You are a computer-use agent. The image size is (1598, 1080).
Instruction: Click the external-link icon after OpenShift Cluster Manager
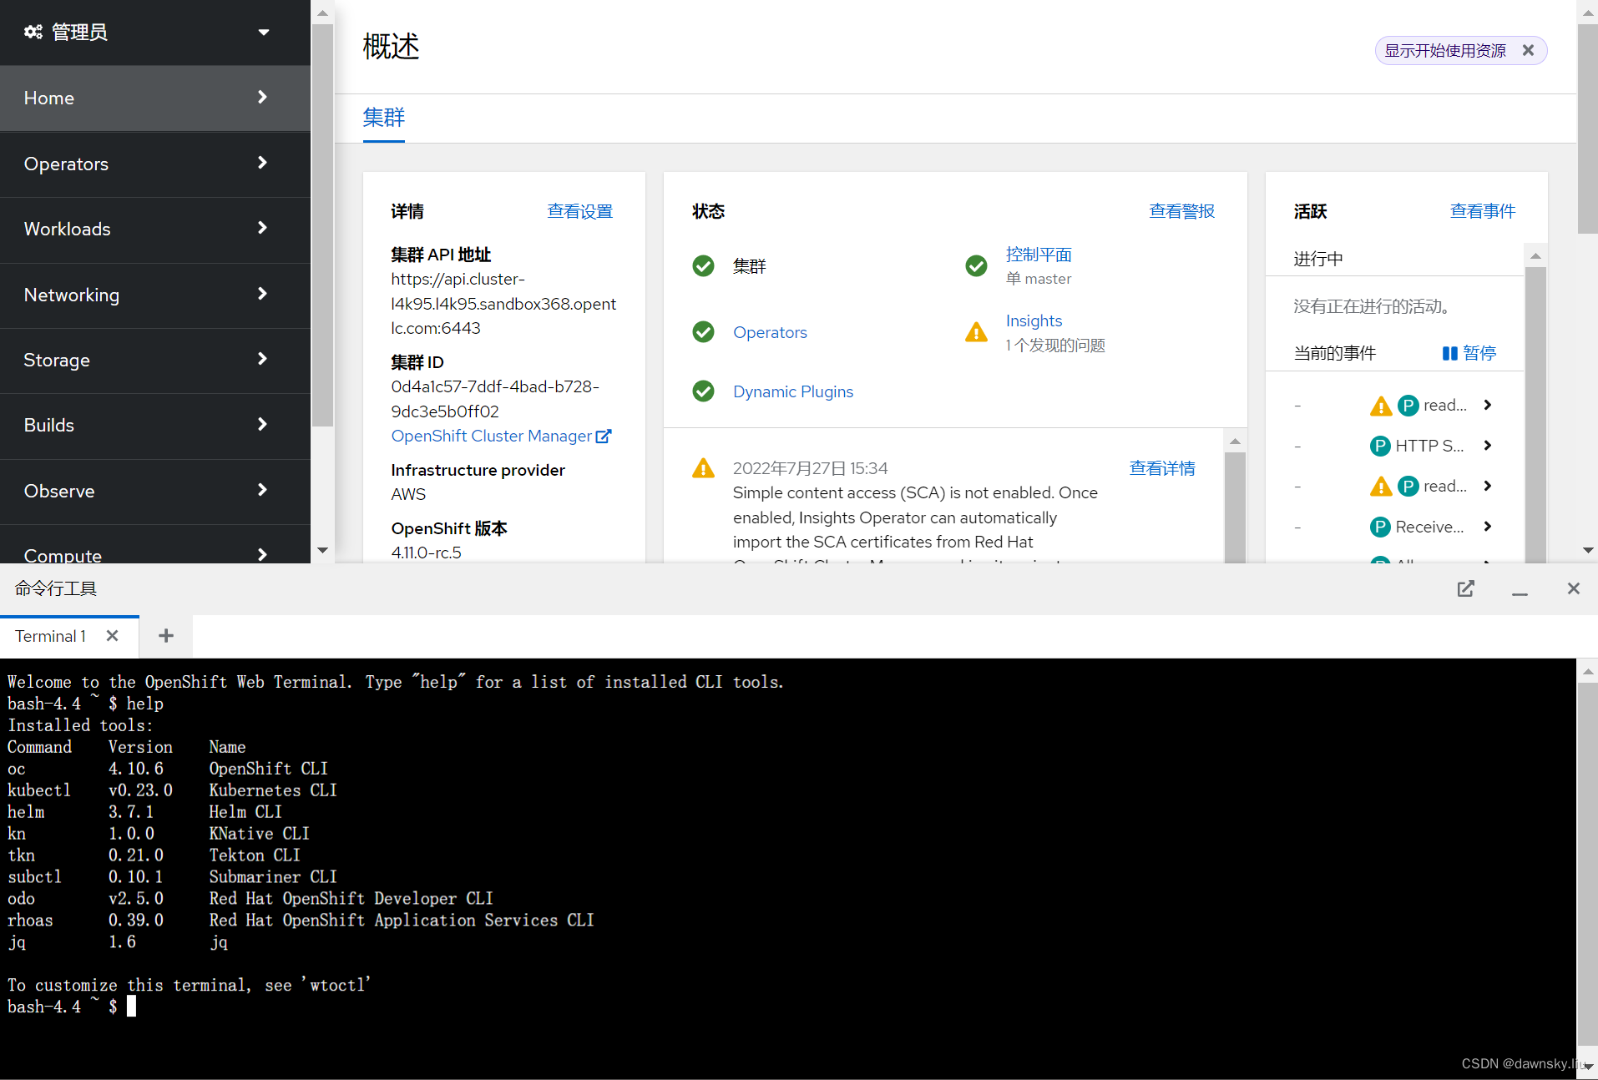pos(604,436)
